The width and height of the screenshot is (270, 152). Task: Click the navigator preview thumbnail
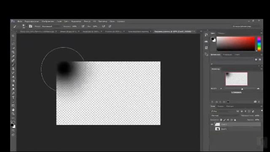[236, 79]
